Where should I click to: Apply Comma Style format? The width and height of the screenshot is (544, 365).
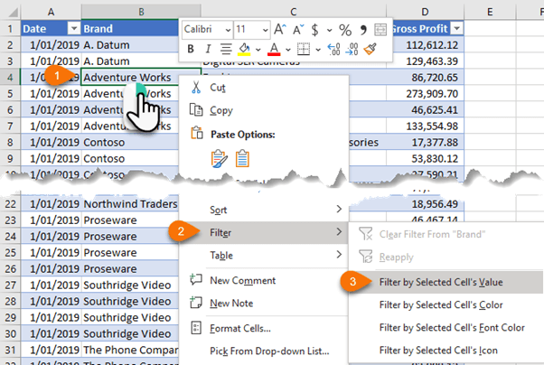[x=363, y=30]
